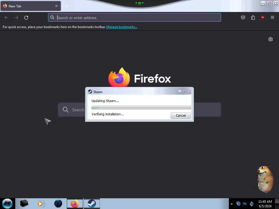Click the hamster desktop mascot

coord(265,179)
